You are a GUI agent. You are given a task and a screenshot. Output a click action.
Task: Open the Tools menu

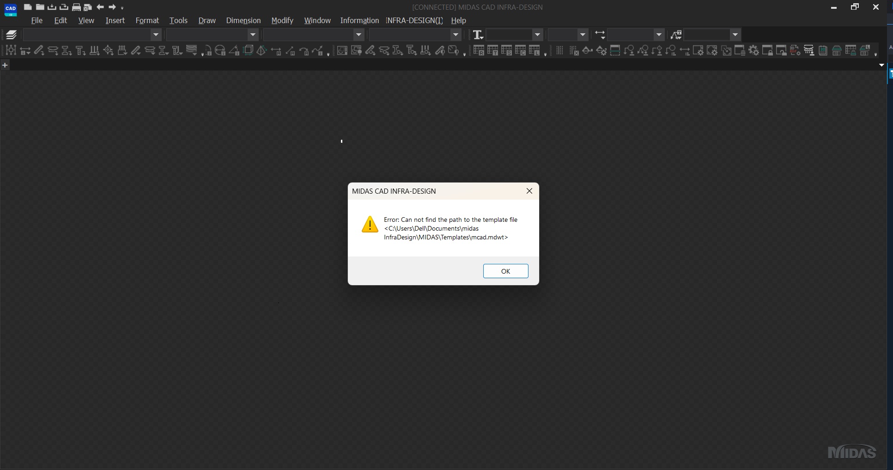pyautogui.click(x=178, y=20)
